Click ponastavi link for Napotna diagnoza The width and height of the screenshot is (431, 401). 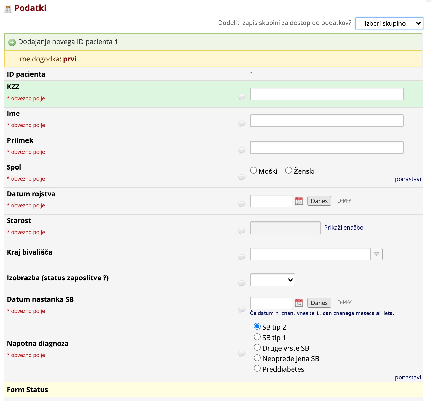tap(408, 377)
